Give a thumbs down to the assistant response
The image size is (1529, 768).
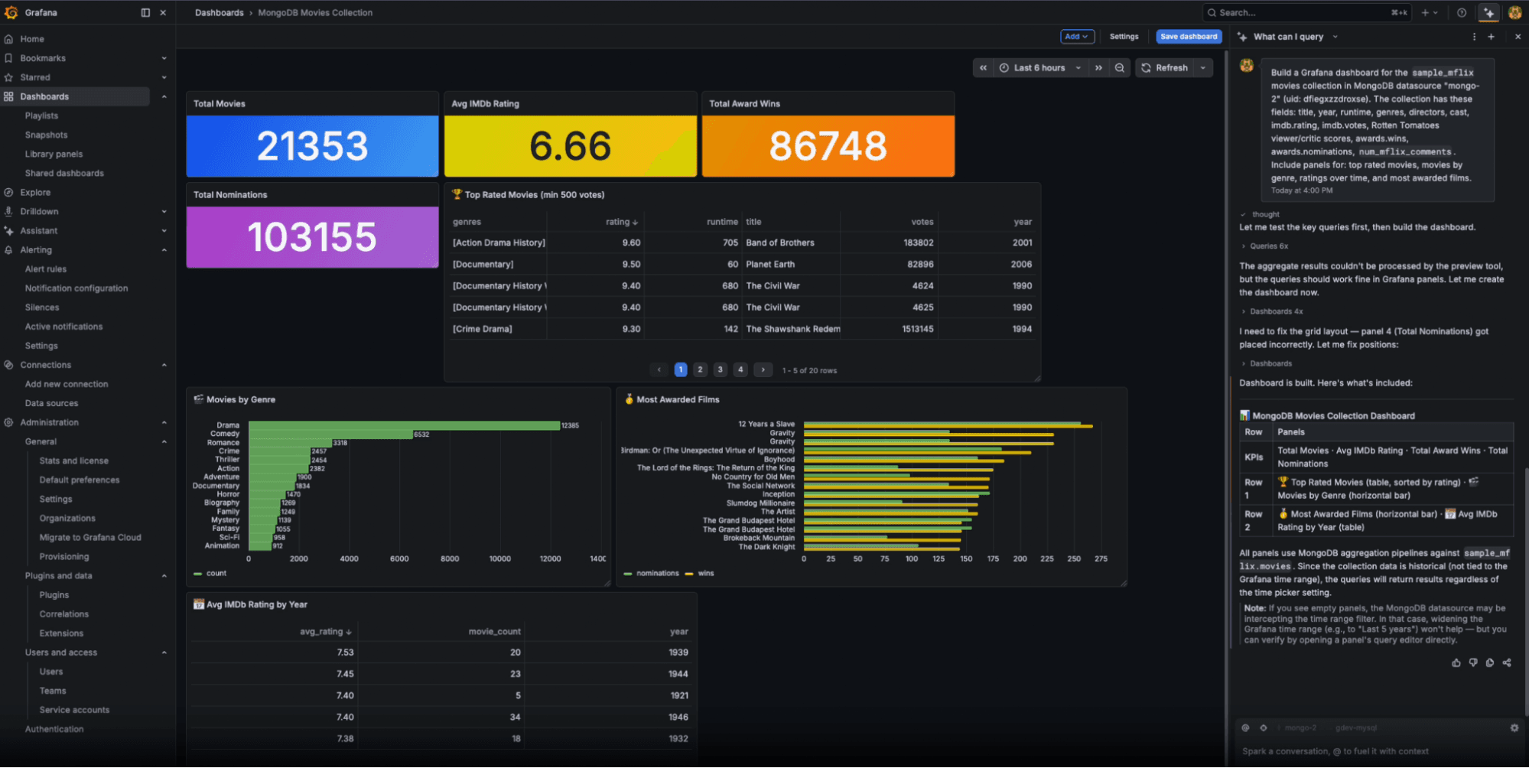tap(1473, 663)
